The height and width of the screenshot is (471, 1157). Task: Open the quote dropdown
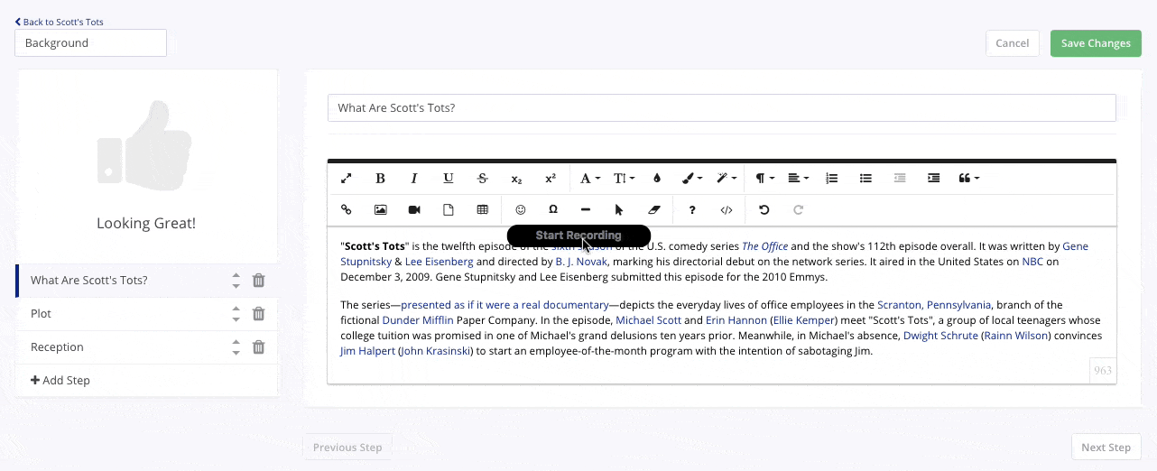tap(968, 179)
